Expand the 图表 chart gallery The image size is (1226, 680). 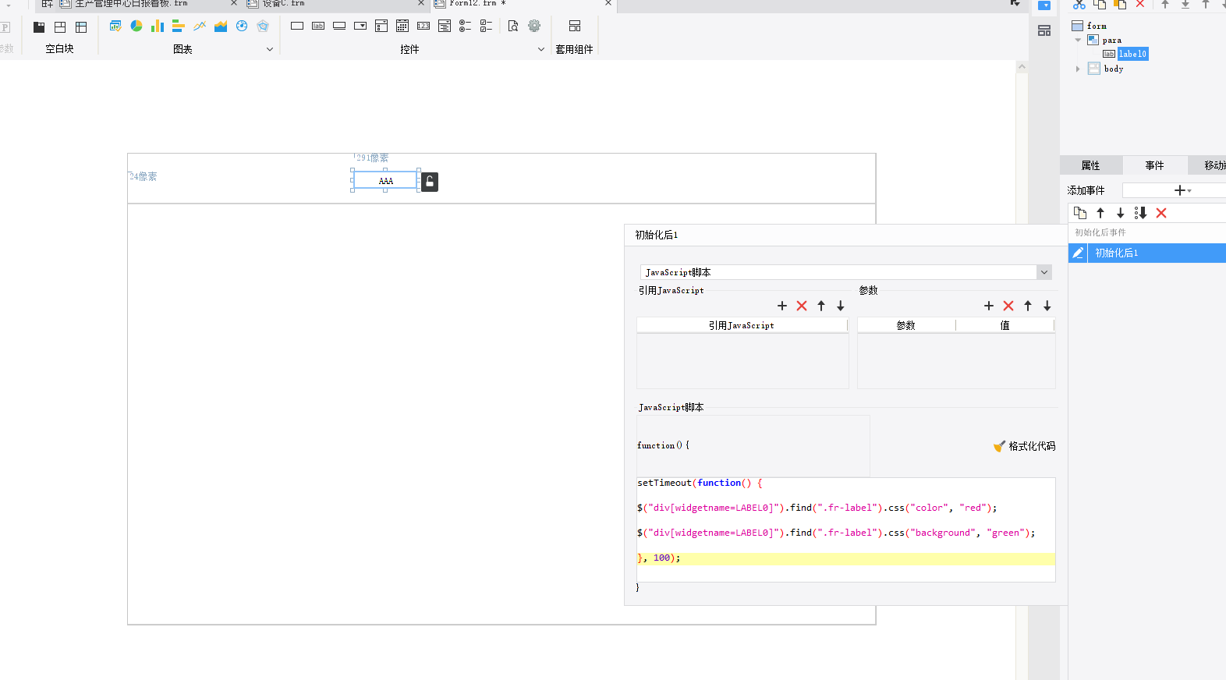(270, 49)
